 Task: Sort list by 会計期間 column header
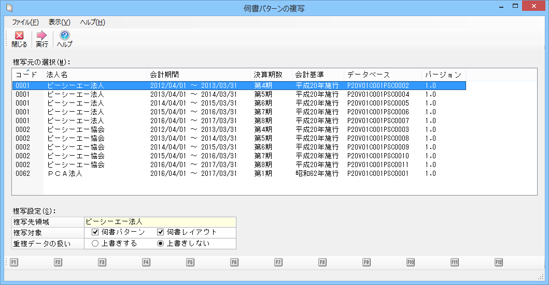(198, 74)
